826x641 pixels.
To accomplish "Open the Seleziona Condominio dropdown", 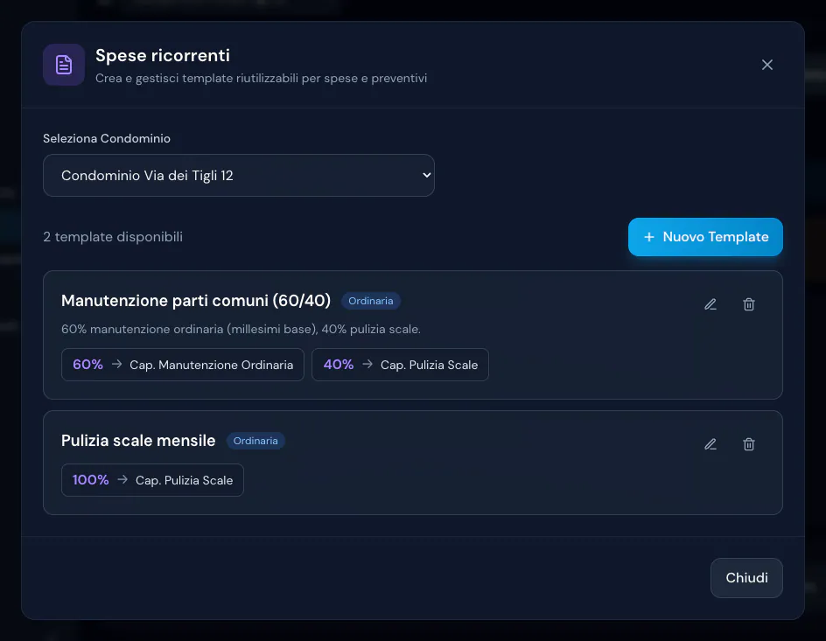I will coord(239,175).
